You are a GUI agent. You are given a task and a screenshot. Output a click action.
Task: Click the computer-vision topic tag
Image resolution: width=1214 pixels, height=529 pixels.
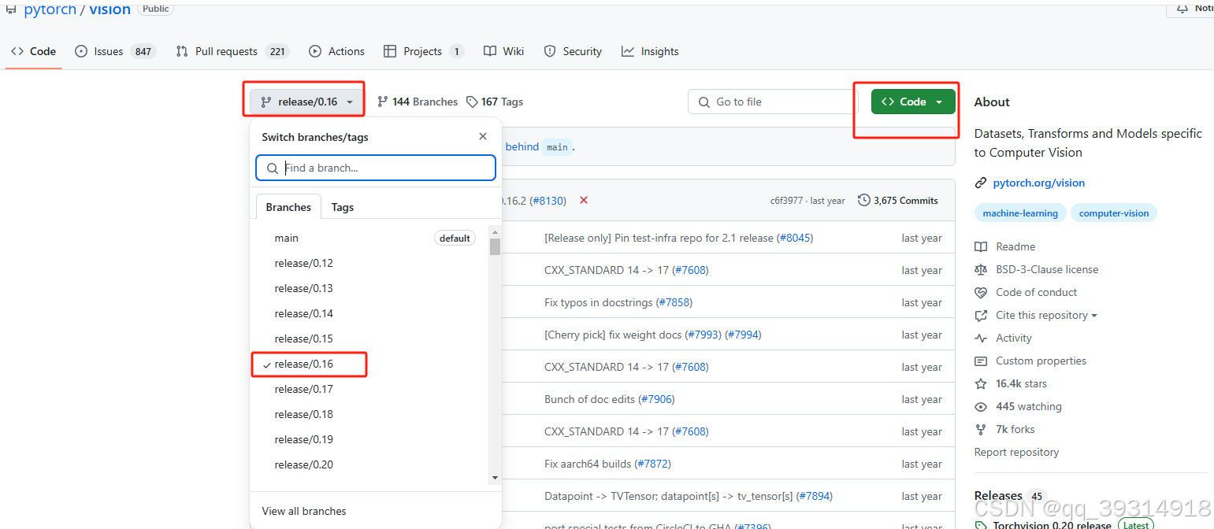tap(1114, 213)
